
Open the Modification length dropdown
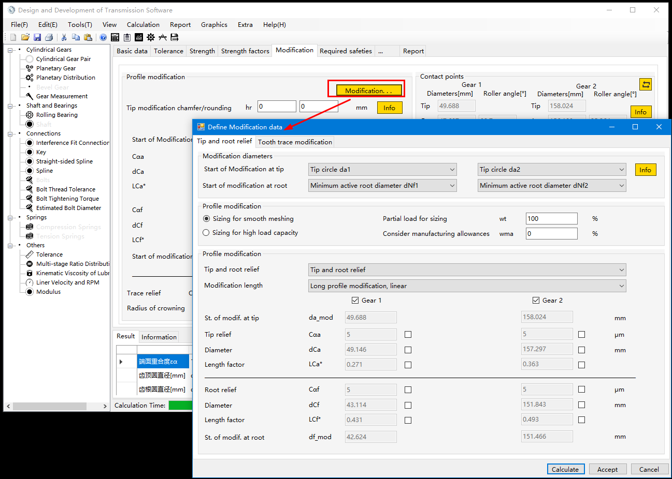[467, 286]
